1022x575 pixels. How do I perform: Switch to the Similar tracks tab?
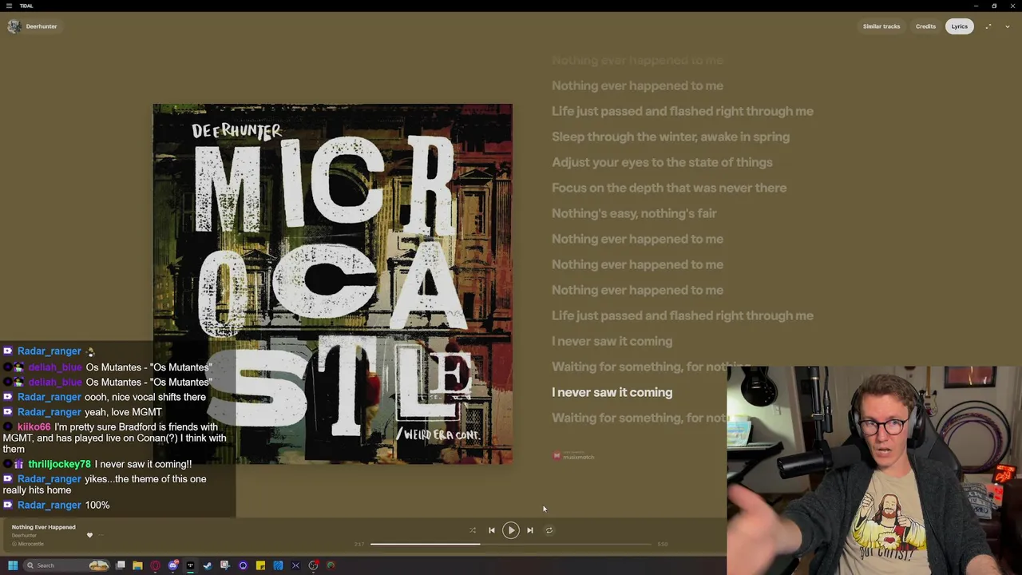[881, 26]
